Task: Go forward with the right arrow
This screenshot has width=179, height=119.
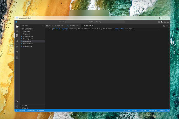Action: point(63,22)
